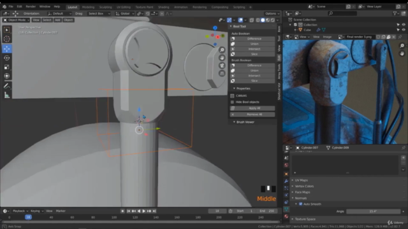This screenshot has height=229, width=408.
Task: Open Object properties orange square tab
Action: (x=286, y=174)
